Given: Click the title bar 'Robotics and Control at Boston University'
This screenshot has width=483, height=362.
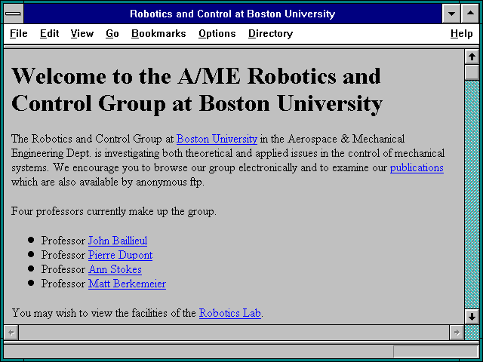Looking at the screenshot, I should pyautogui.click(x=232, y=14).
